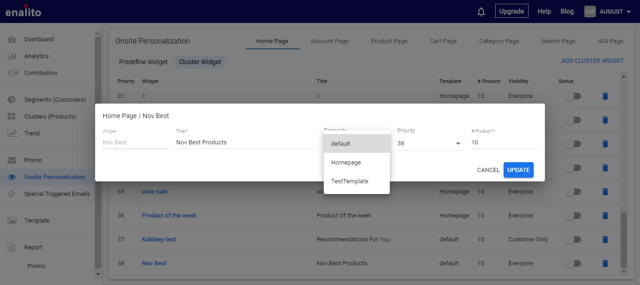640x285 pixels.
Task: Switch to the Cart Page tab
Action: point(443,41)
